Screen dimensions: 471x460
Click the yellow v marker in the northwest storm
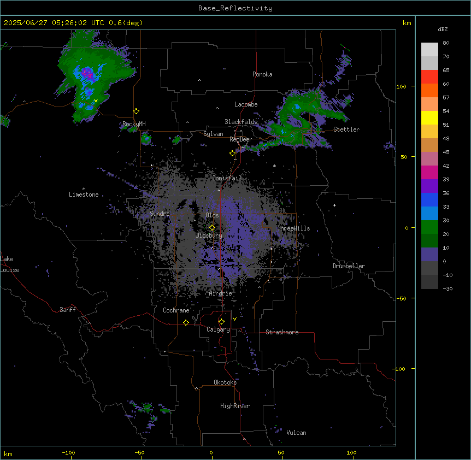(96, 101)
